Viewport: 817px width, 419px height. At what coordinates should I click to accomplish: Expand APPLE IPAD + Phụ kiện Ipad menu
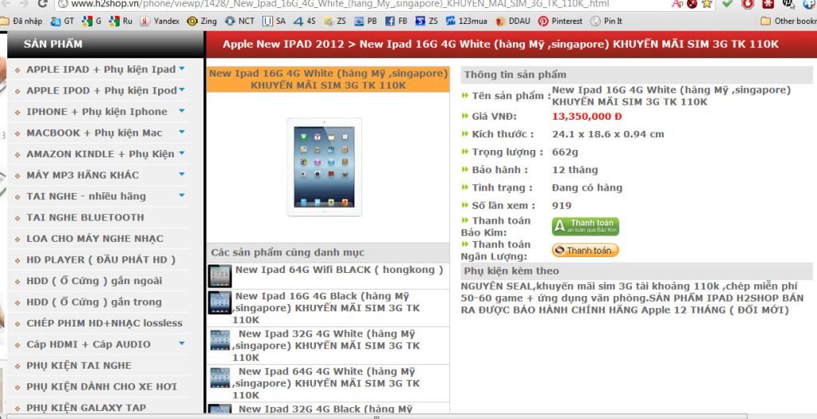(182, 69)
